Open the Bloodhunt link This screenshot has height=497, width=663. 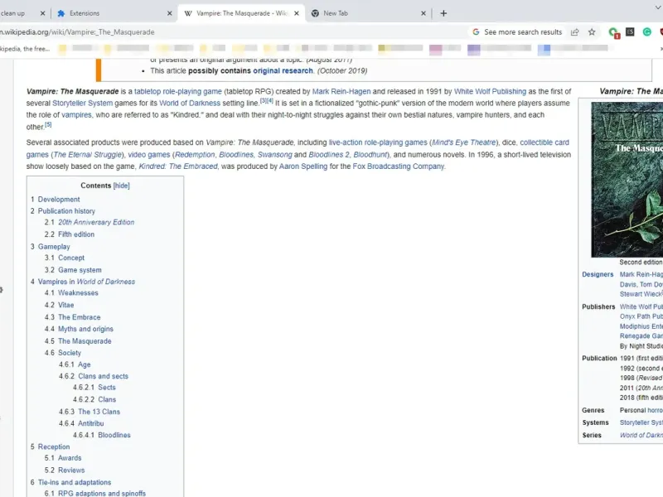pyautogui.click(x=370, y=155)
